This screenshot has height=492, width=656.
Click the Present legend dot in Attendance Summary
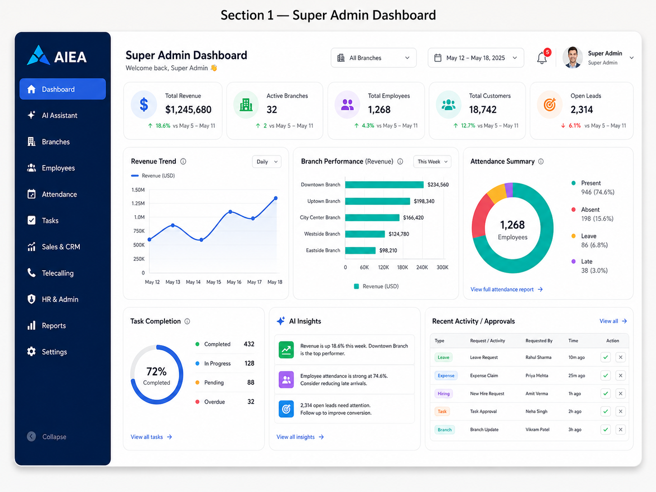click(574, 183)
